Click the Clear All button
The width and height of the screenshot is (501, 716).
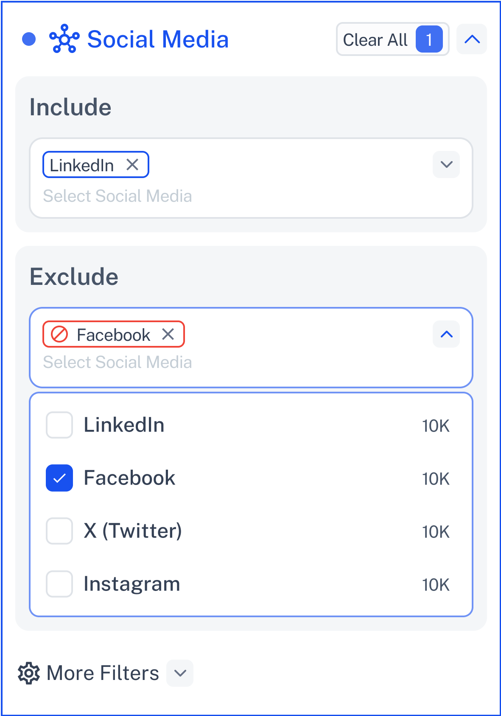point(392,39)
